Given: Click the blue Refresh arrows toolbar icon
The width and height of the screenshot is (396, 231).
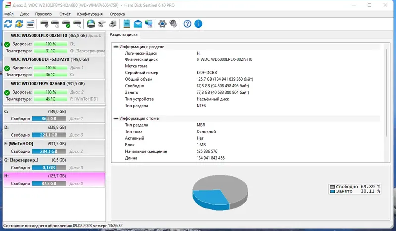Looking at the screenshot, I should tap(8, 24).
